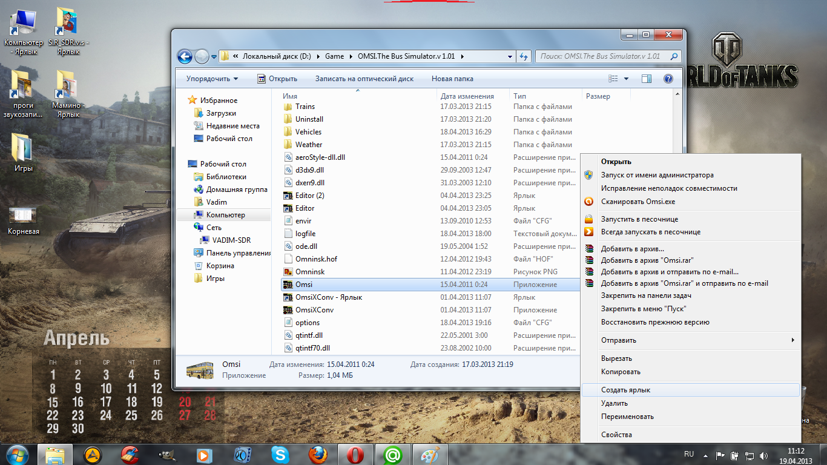
Task: Select the Weather folder icon
Action: [x=288, y=145]
